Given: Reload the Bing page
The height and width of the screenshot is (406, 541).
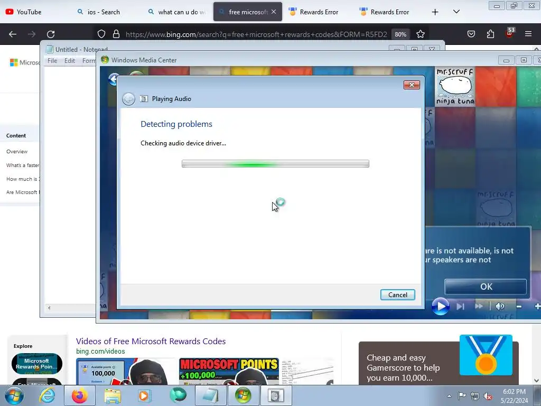Looking at the screenshot, I should tap(51, 34).
